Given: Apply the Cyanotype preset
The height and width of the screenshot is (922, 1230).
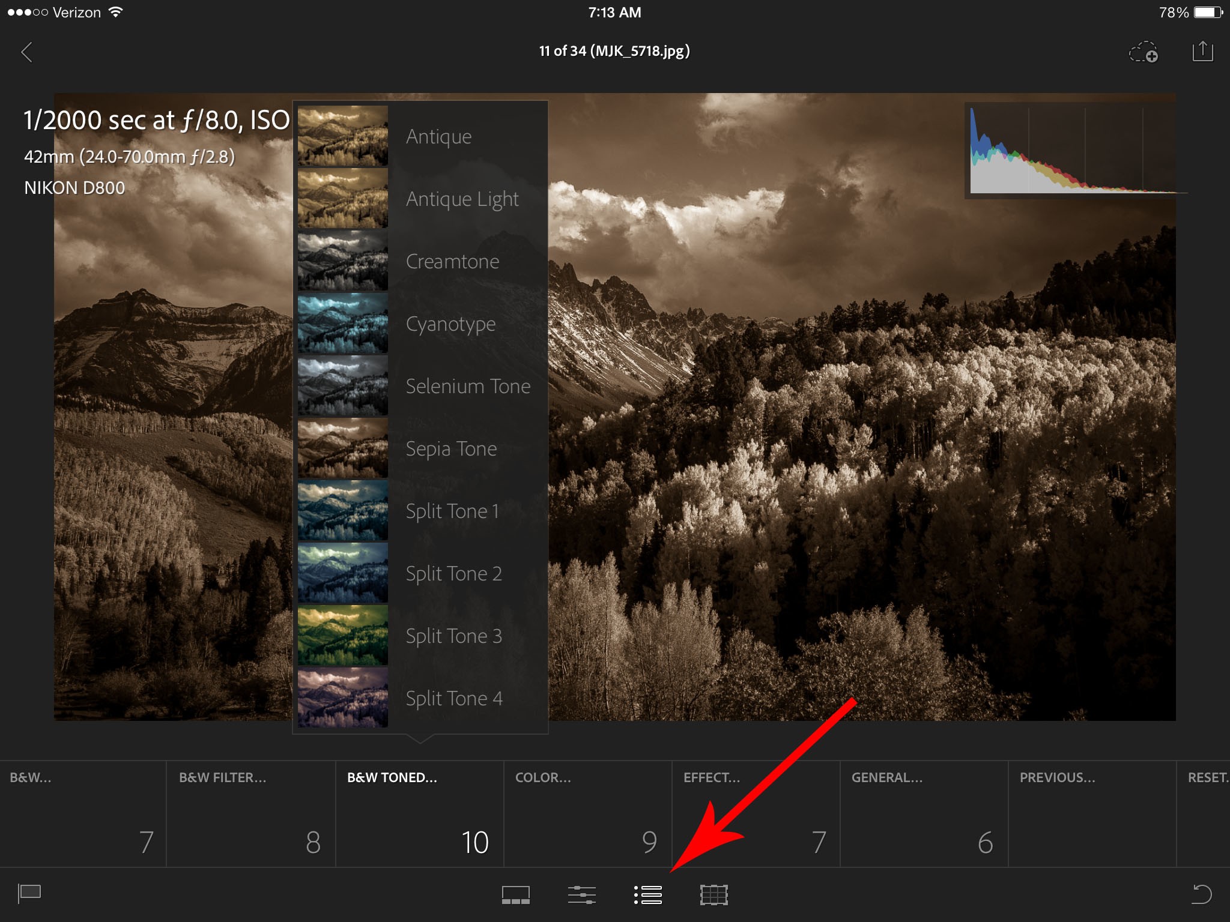Looking at the screenshot, I should [x=420, y=324].
